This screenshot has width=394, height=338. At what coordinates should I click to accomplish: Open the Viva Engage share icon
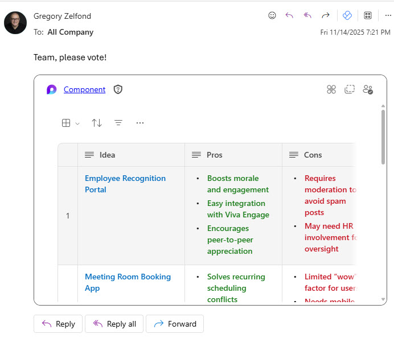[347, 15]
